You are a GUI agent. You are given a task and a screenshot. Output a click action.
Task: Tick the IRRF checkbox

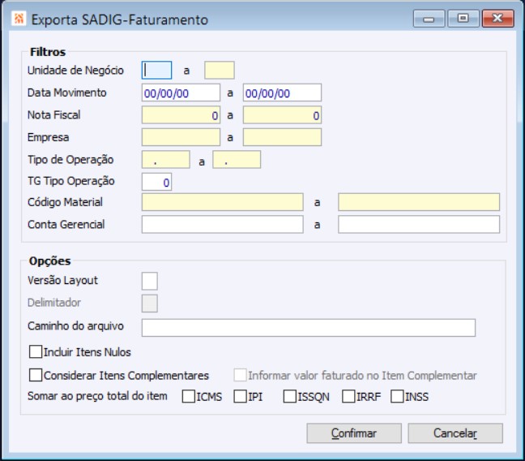(x=348, y=396)
